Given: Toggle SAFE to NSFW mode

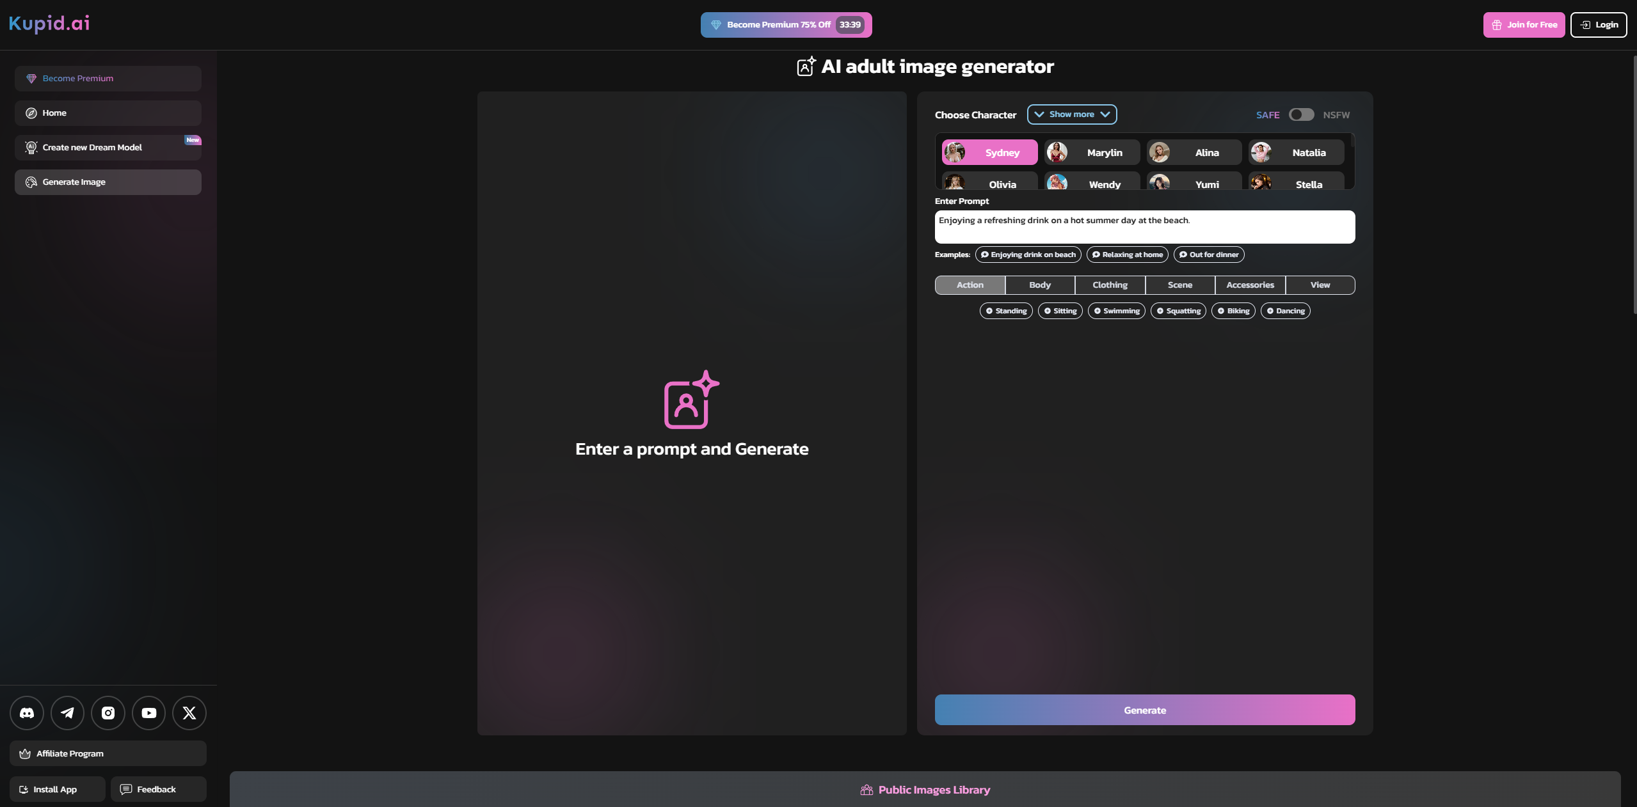Looking at the screenshot, I should tap(1301, 114).
